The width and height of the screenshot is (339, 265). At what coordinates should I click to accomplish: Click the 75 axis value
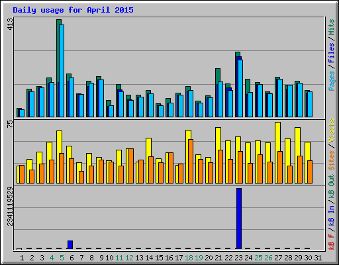click(x=10, y=124)
